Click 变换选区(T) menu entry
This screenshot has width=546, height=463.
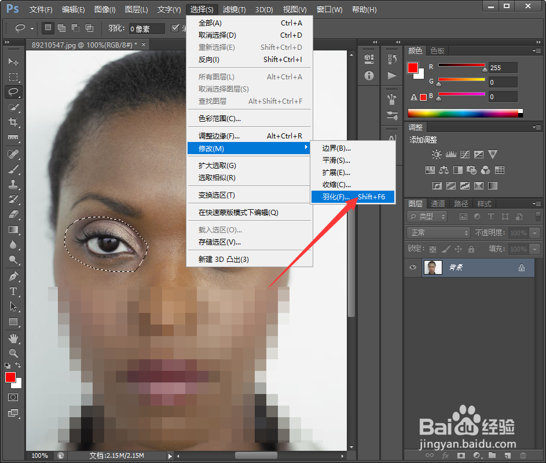[x=250, y=195]
